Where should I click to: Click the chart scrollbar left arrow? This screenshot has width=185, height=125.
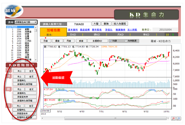coord(42,118)
